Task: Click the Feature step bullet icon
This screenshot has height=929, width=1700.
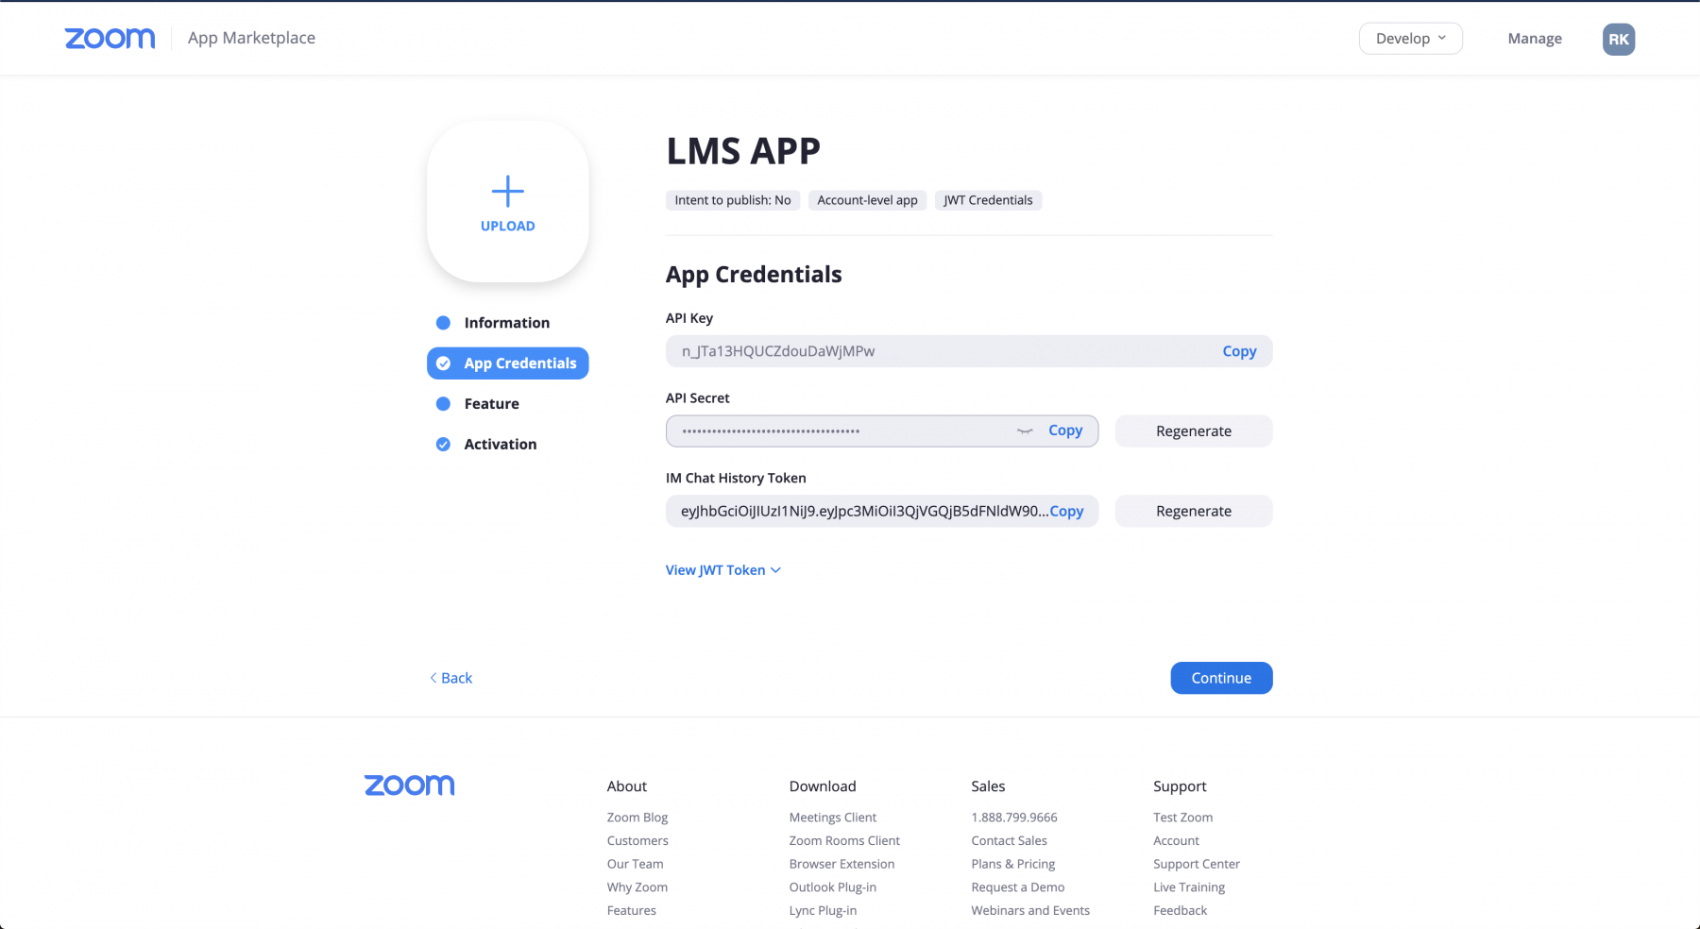Action: (x=443, y=404)
